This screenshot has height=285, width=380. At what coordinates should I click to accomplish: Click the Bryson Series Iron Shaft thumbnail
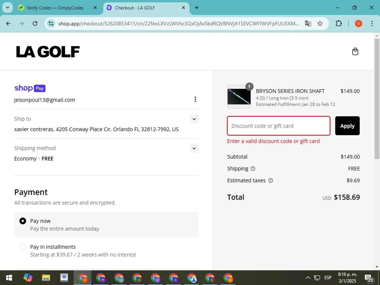[x=239, y=97]
